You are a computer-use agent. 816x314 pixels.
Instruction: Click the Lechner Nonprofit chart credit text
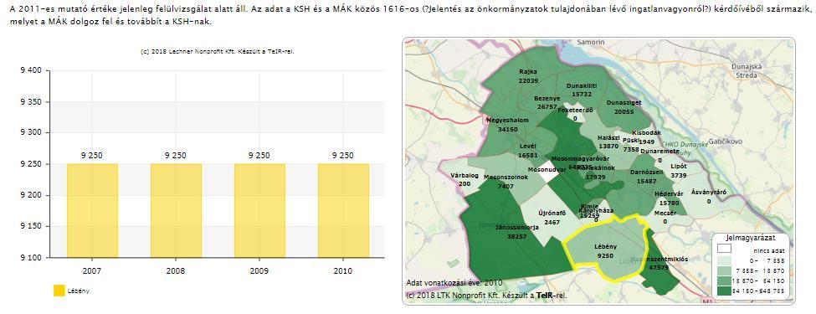[x=218, y=51]
